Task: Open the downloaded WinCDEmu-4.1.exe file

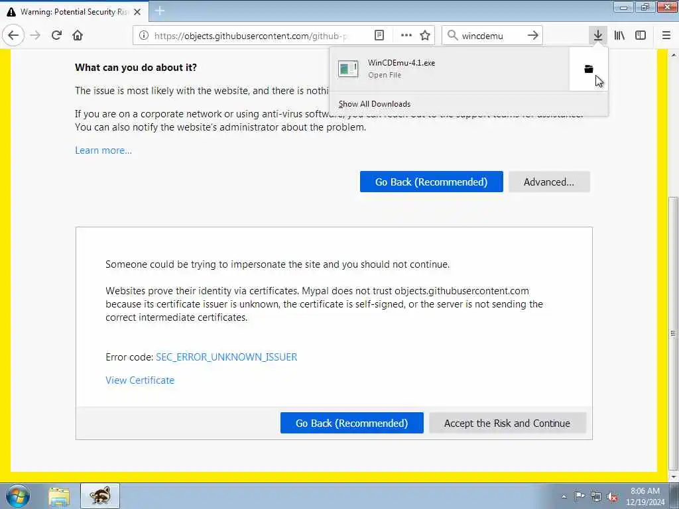Action: (x=449, y=69)
